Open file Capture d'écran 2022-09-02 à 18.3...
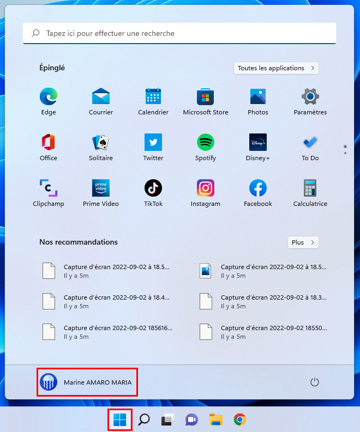Viewport: 360px width, 432px height. pos(263,302)
